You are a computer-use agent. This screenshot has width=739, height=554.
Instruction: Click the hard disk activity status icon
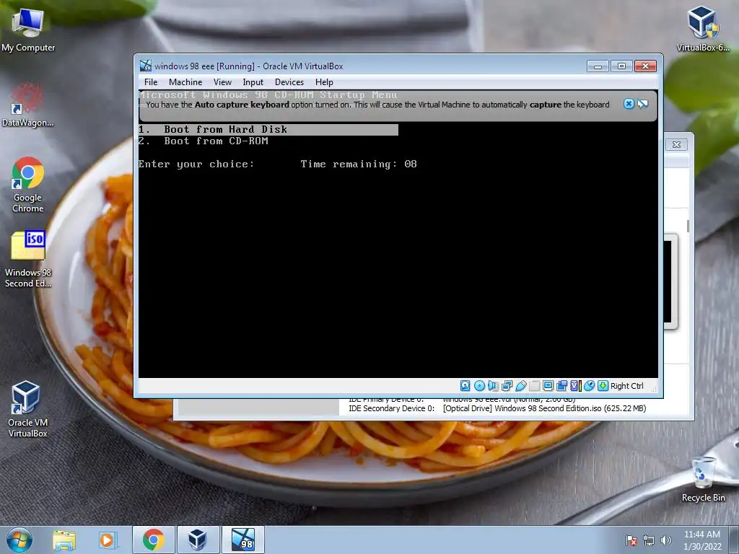pos(465,386)
